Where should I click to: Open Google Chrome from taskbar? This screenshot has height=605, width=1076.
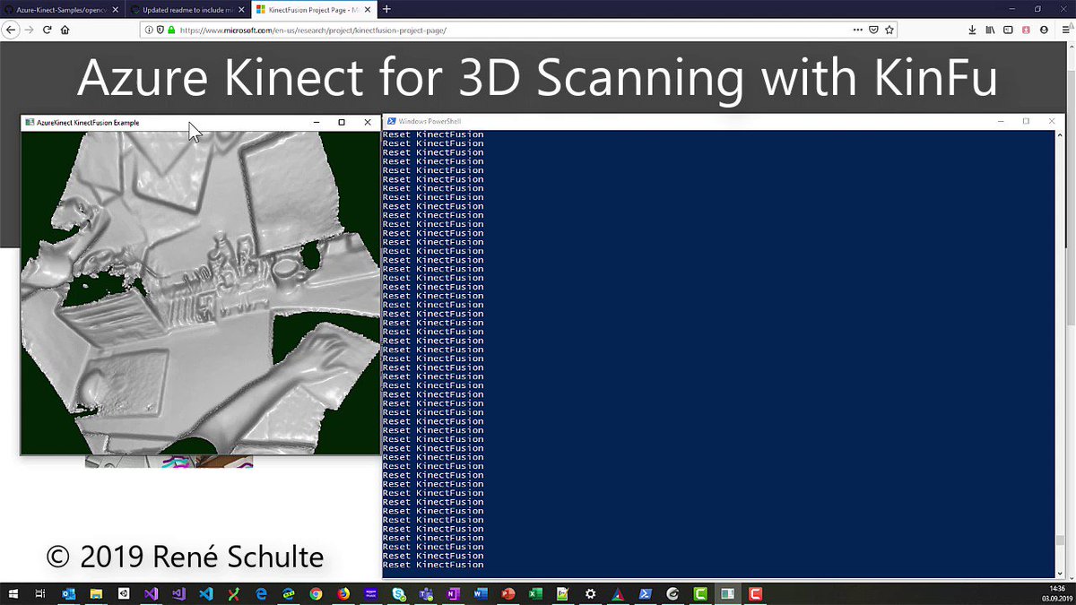coord(316,593)
